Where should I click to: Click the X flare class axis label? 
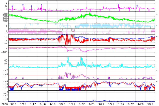pos(7,3)
